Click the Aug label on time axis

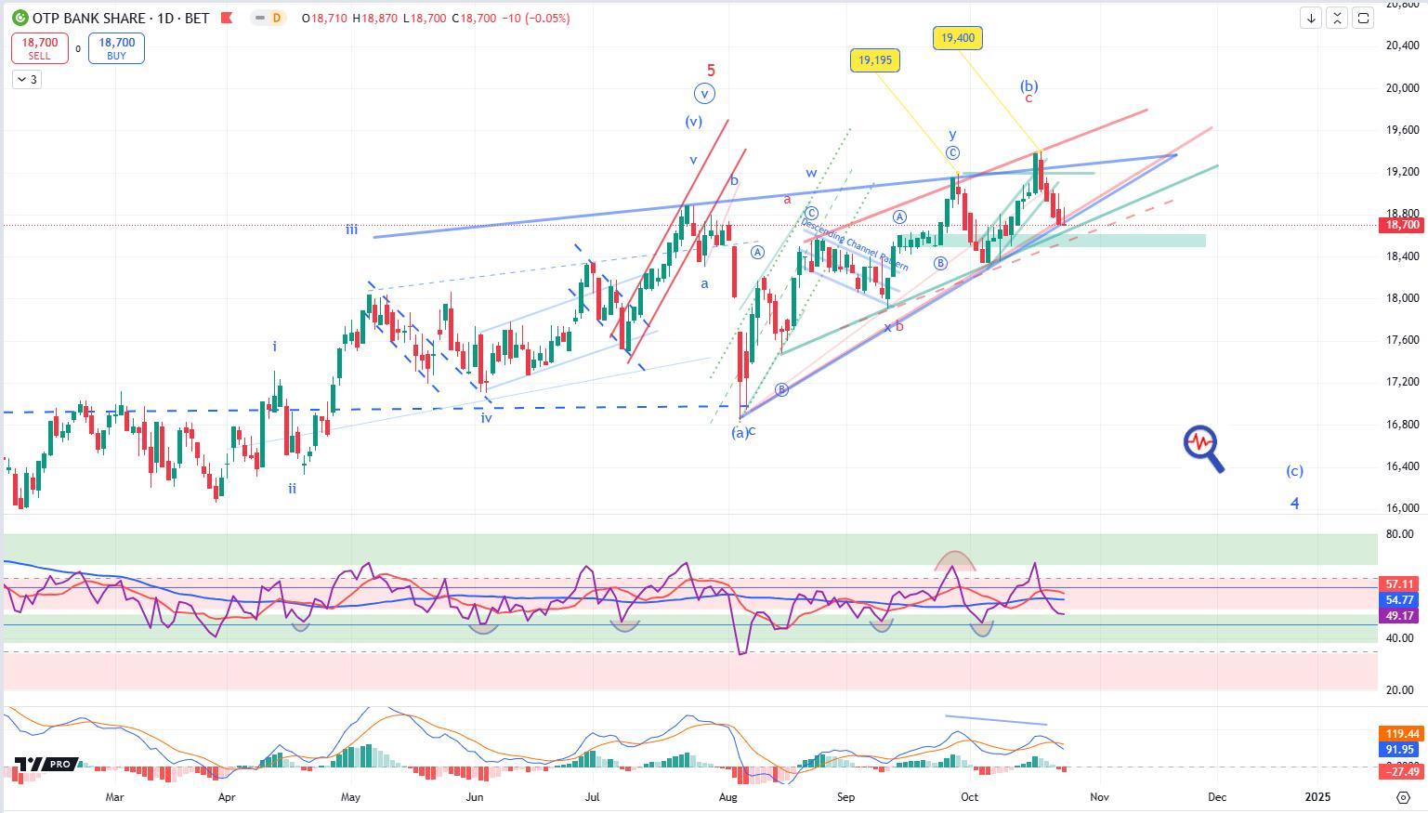tap(727, 797)
